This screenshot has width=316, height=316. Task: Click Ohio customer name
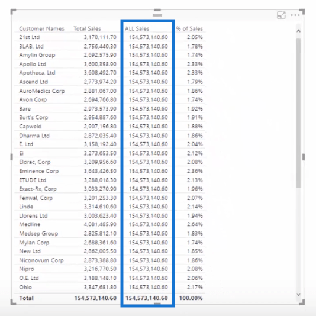[x=25, y=287]
